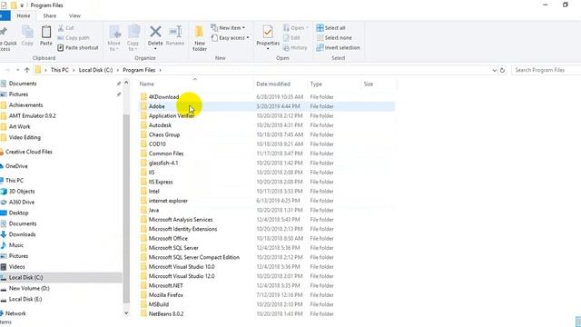
Task: Click the refresh button beside address bar
Action: pyautogui.click(x=502, y=70)
